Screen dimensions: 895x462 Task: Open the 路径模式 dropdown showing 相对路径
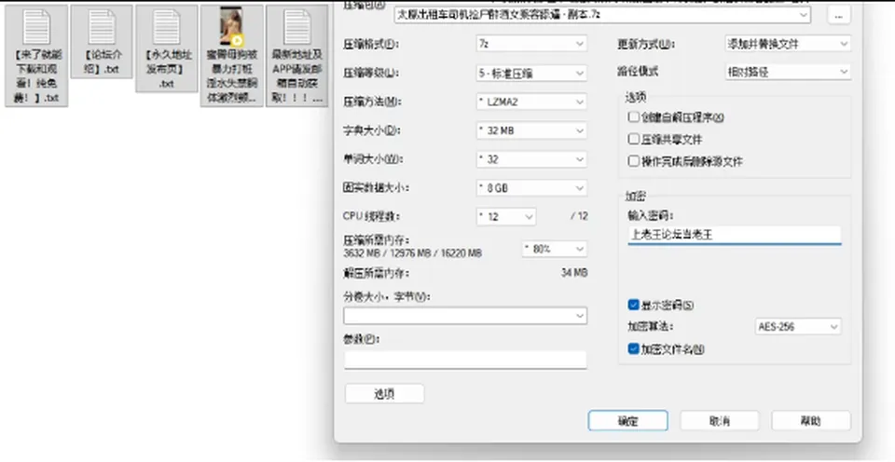pos(788,72)
